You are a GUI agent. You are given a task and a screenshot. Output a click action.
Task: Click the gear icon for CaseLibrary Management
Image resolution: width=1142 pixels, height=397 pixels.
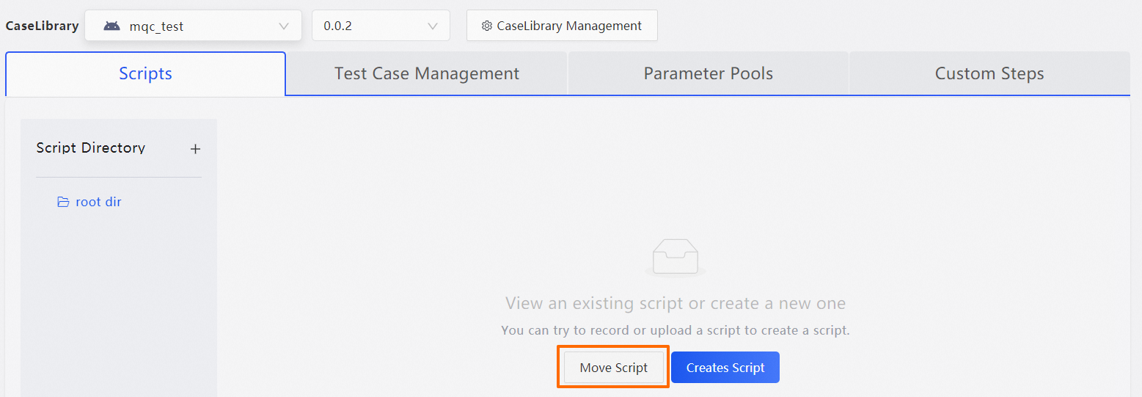(x=486, y=26)
